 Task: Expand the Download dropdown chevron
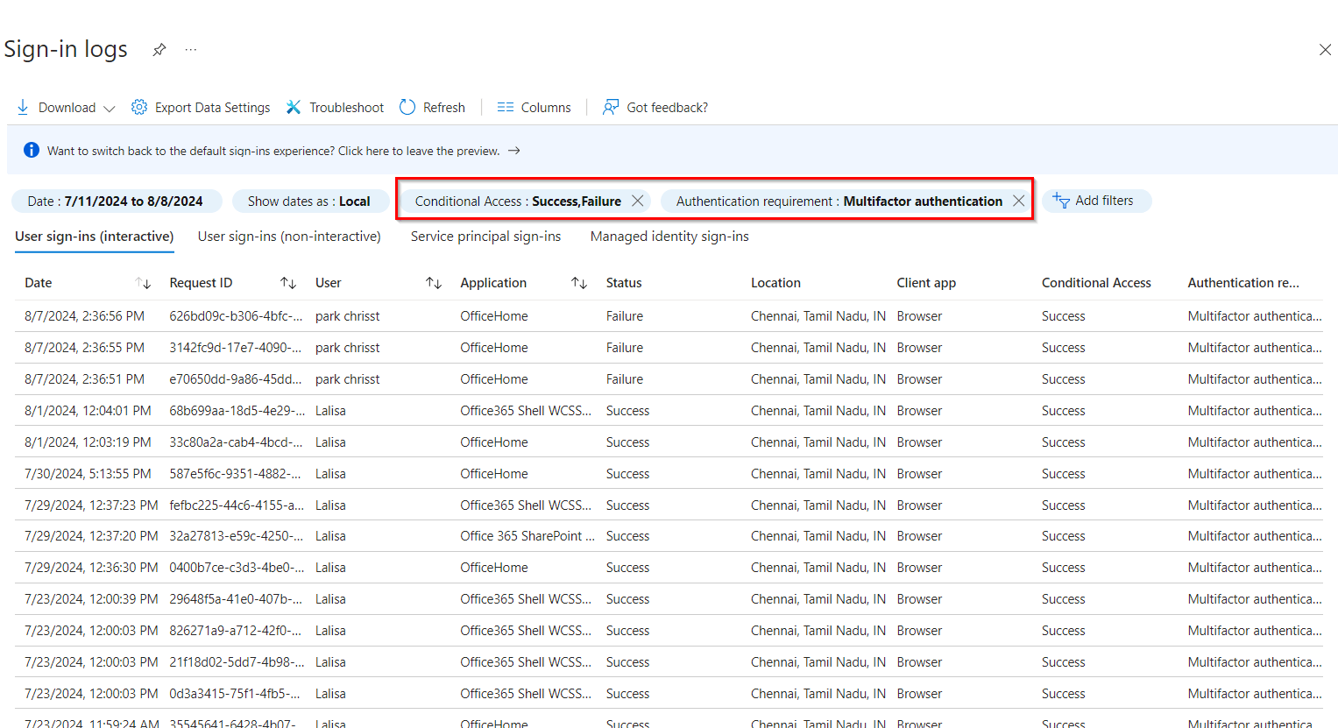click(110, 108)
